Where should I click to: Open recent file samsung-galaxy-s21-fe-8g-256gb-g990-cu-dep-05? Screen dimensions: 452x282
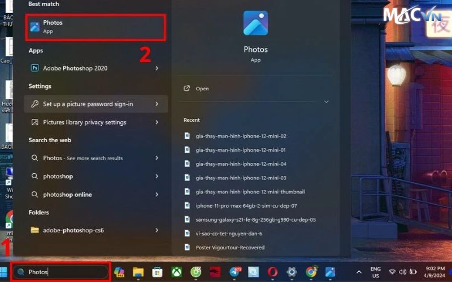255,219
